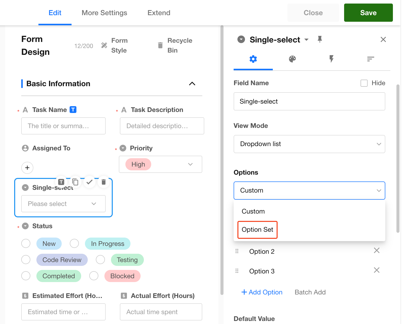This screenshot has width=402, height=324.
Task: Add assignee with the plus button
Action: [27, 168]
